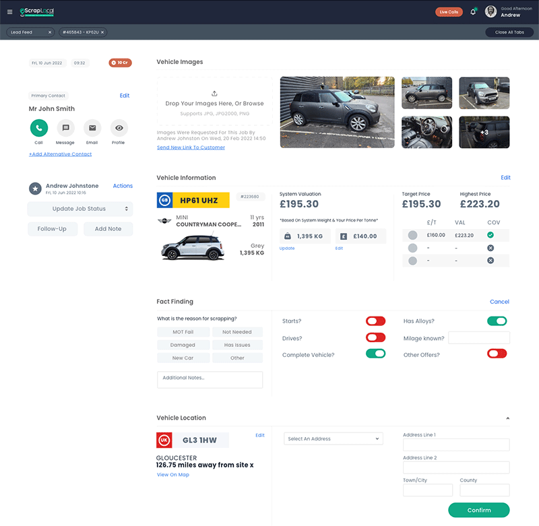Click the ScrapLocal logo
This screenshot has height=526, width=539.
pyautogui.click(x=37, y=12)
